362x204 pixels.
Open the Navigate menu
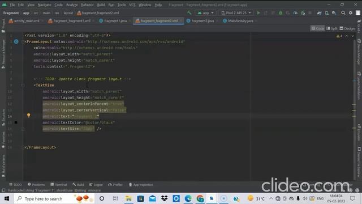[x=44, y=5]
